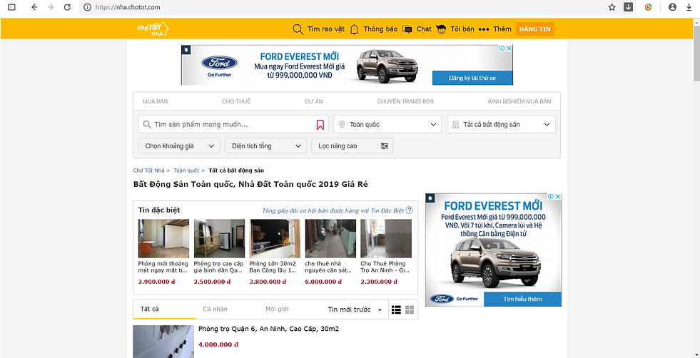
Task: Click the browser back arrow
Action: pyautogui.click(x=34, y=7)
